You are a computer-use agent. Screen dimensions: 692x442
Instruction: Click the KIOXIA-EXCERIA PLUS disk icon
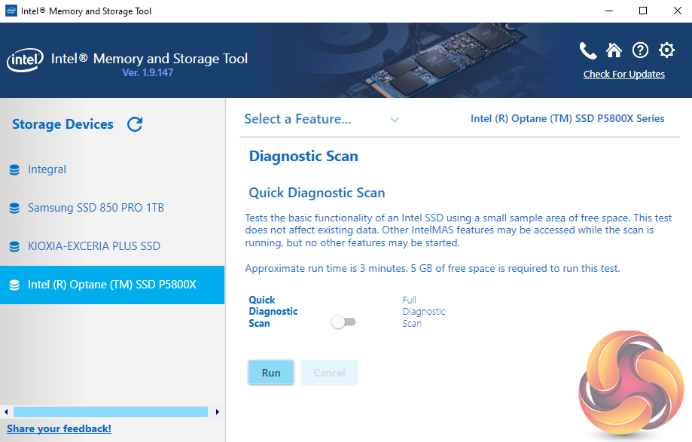(14, 246)
